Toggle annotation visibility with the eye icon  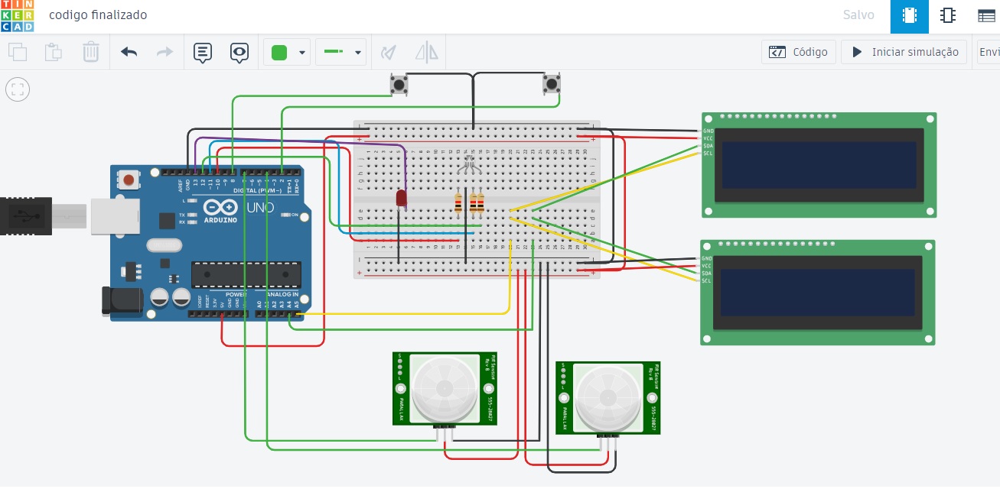[x=239, y=52]
